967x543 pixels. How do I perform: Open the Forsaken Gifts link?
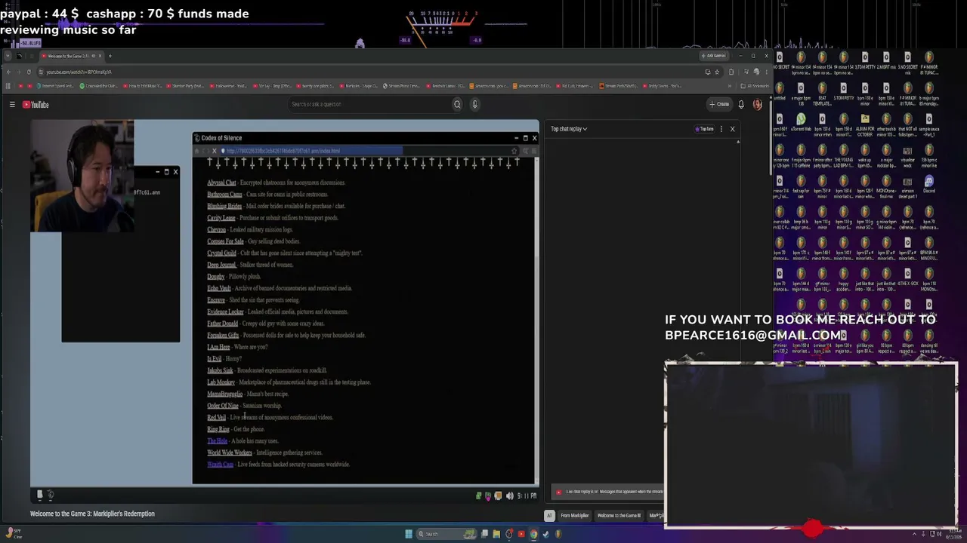(223, 335)
